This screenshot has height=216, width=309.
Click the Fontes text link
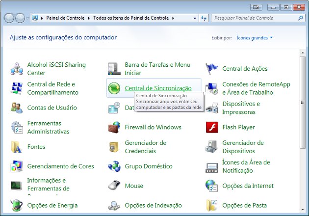pyautogui.click(x=36, y=147)
